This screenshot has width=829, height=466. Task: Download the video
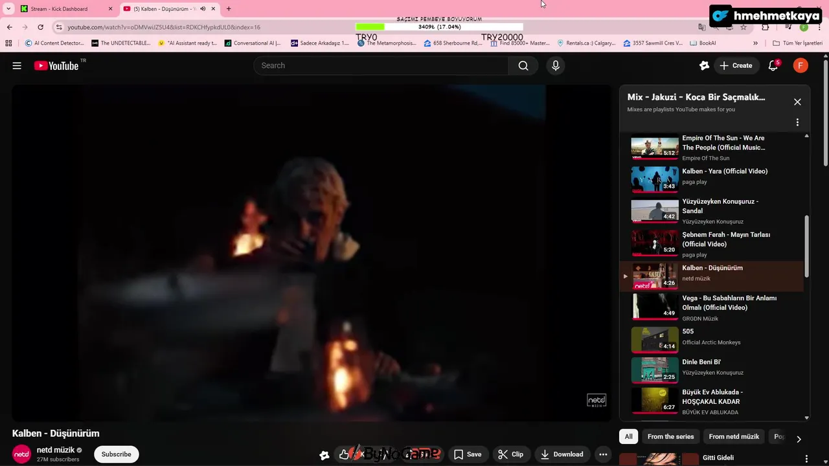[562, 454]
